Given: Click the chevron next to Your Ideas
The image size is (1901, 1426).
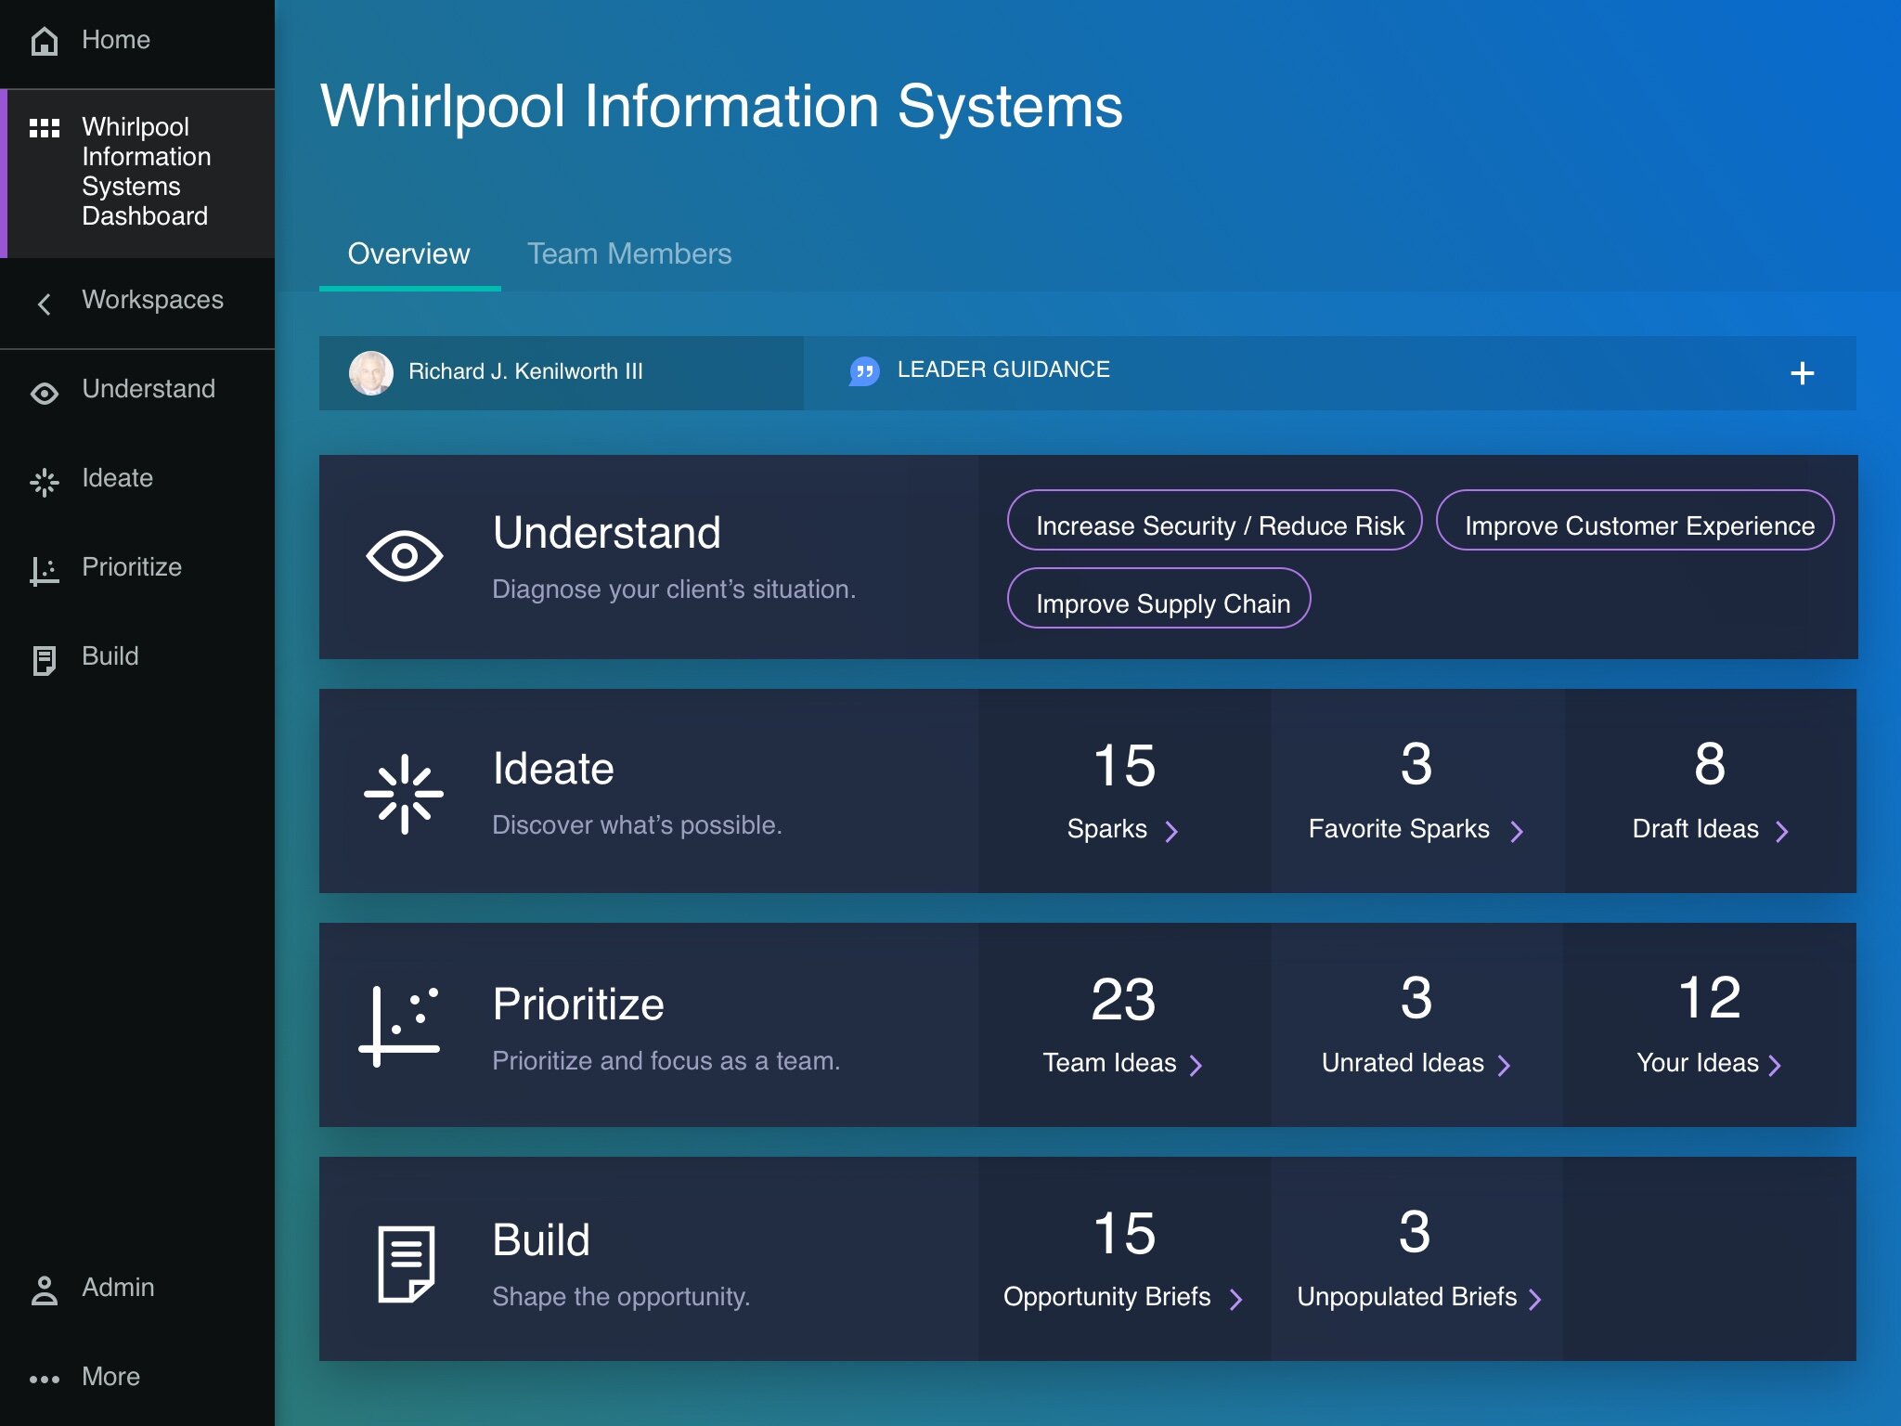Looking at the screenshot, I should pos(1775,1065).
